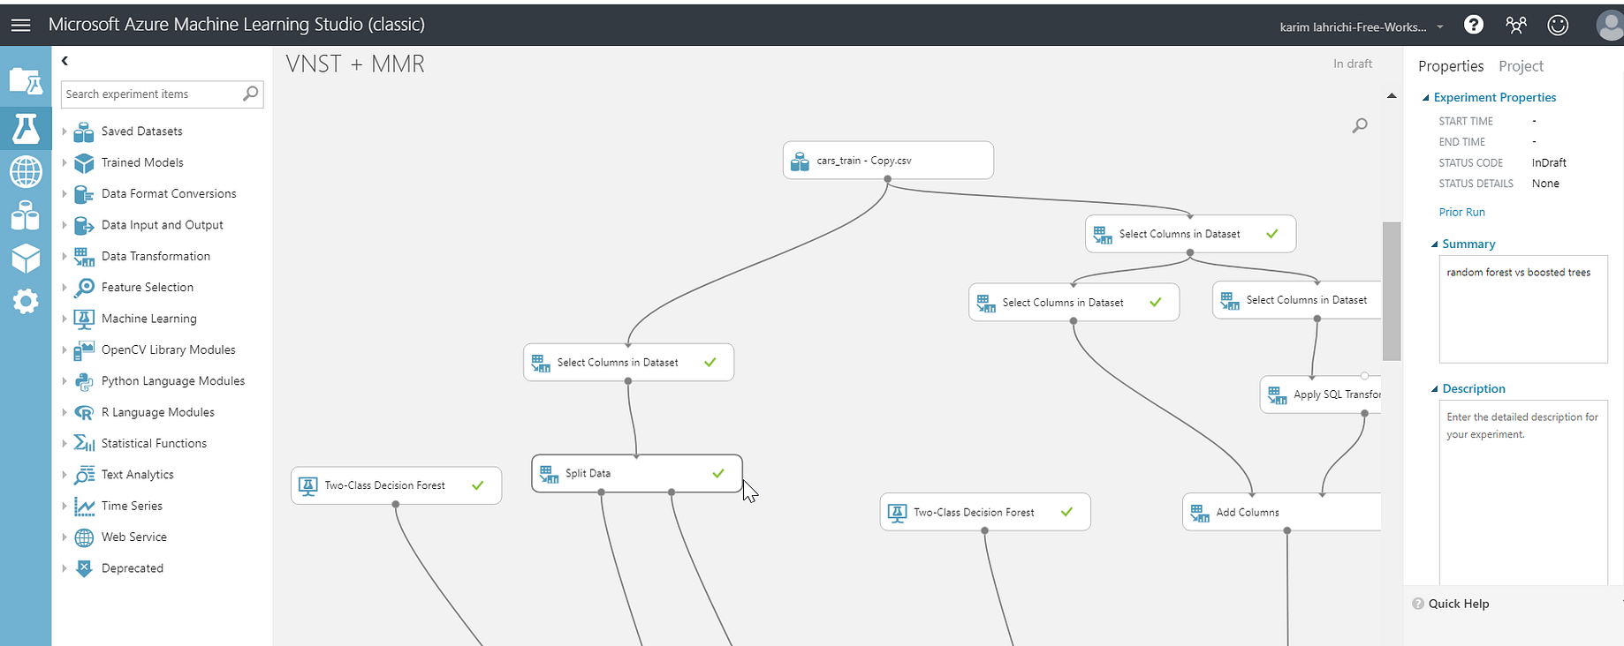
Task: Open Trained Models cube icon in sidebar
Action: click(26, 259)
